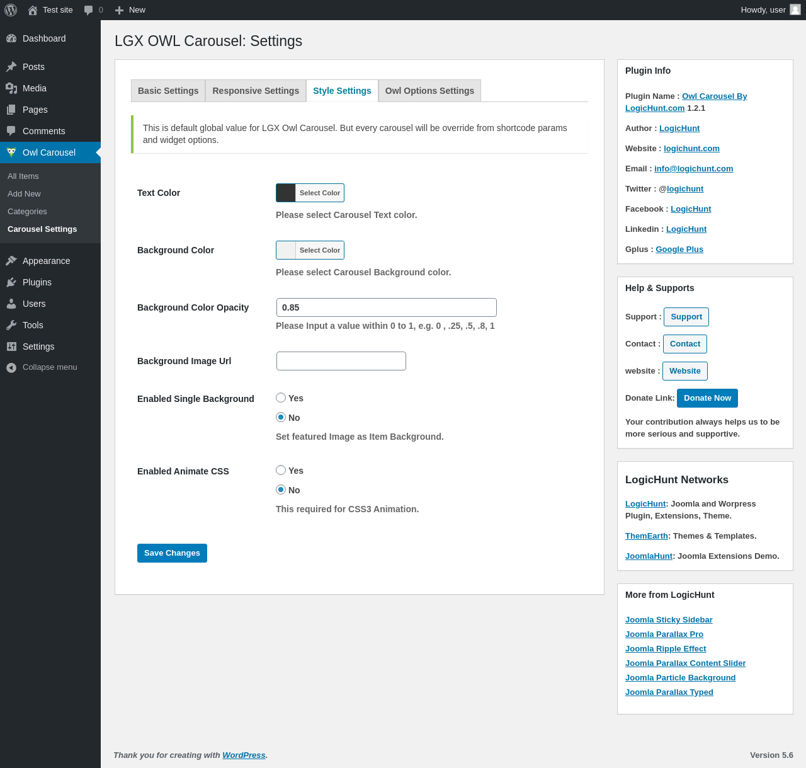Open the info@logichunt.com email link
This screenshot has height=768, width=806.
pyautogui.click(x=693, y=169)
